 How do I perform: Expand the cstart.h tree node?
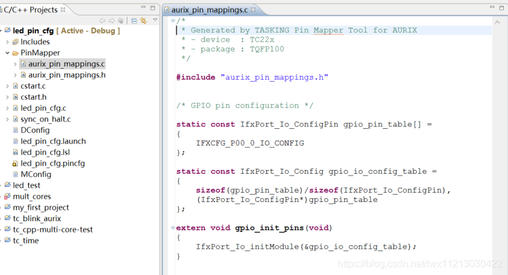point(7,97)
